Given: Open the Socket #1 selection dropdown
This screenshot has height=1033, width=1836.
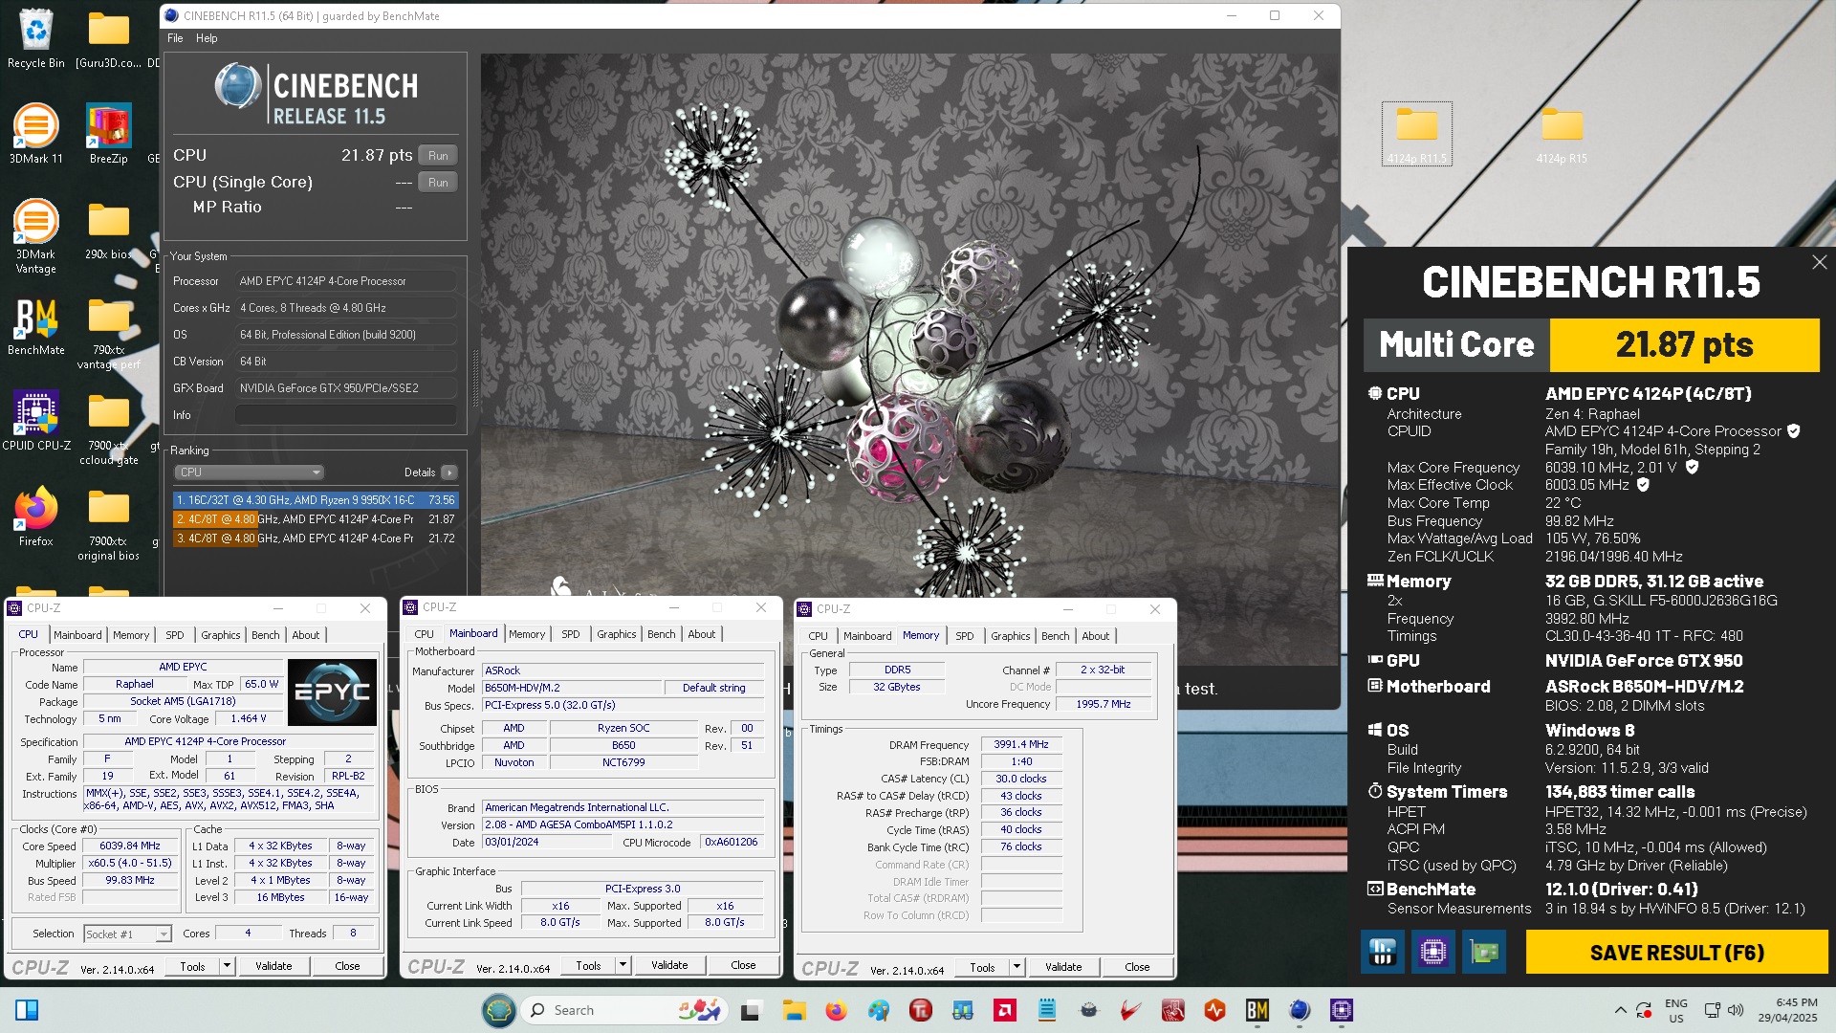Looking at the screenshot, I should [127, 934].
